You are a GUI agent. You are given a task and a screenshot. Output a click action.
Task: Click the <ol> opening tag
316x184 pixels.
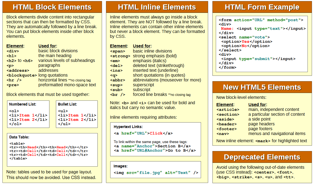point(14,111)
